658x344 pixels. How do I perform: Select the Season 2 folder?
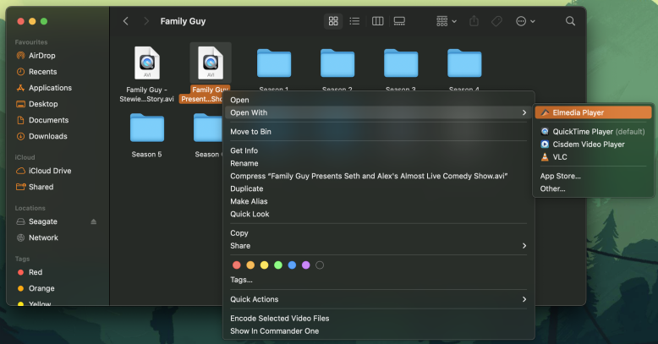coord(337,63)
